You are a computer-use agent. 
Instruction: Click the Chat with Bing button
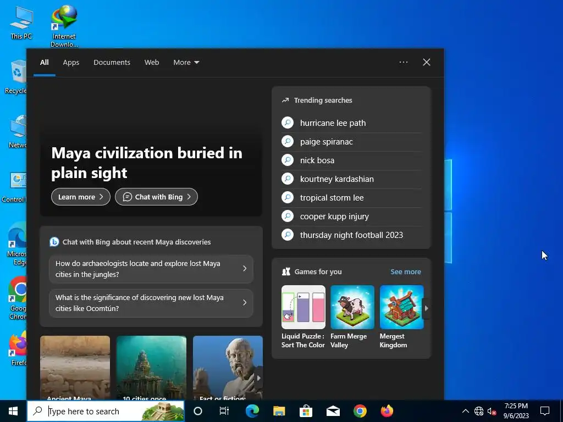(156, 197)
